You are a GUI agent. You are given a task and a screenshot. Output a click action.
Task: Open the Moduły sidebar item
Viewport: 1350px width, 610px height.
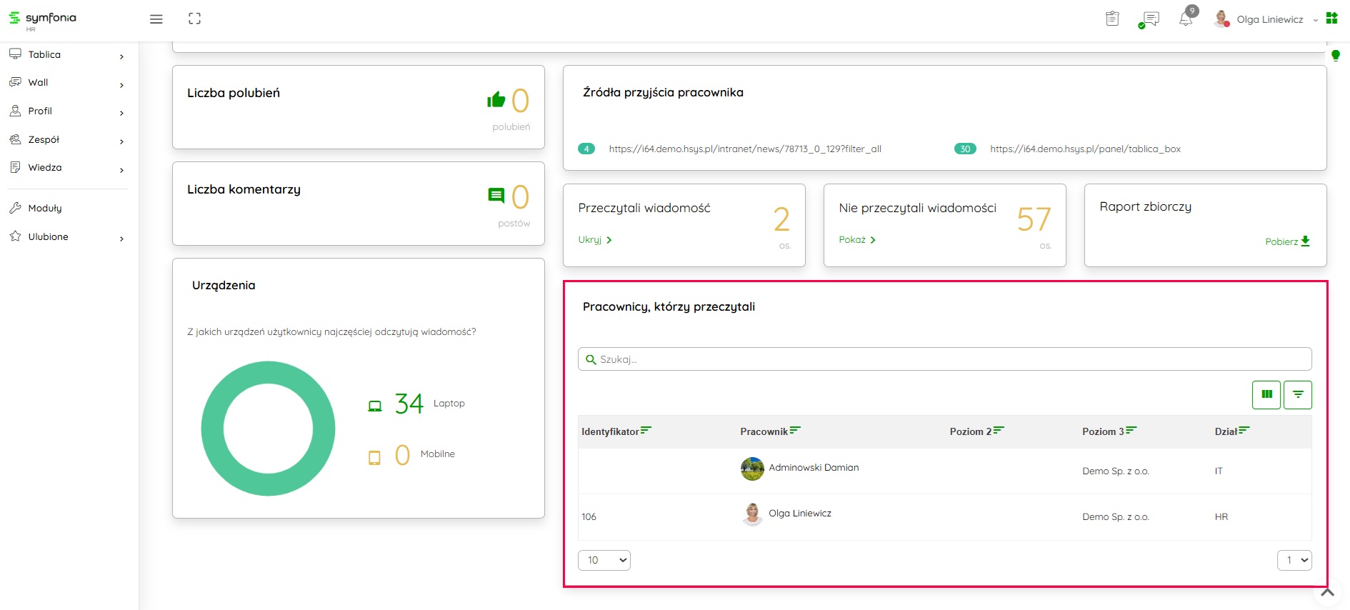(45, 209)
